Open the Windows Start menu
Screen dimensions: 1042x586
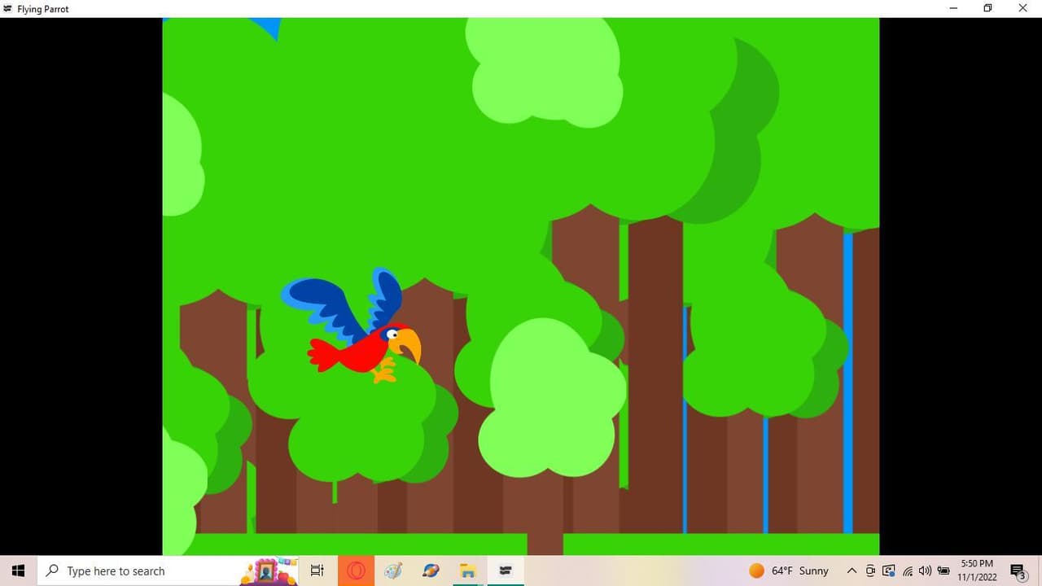tap(18, 571)
